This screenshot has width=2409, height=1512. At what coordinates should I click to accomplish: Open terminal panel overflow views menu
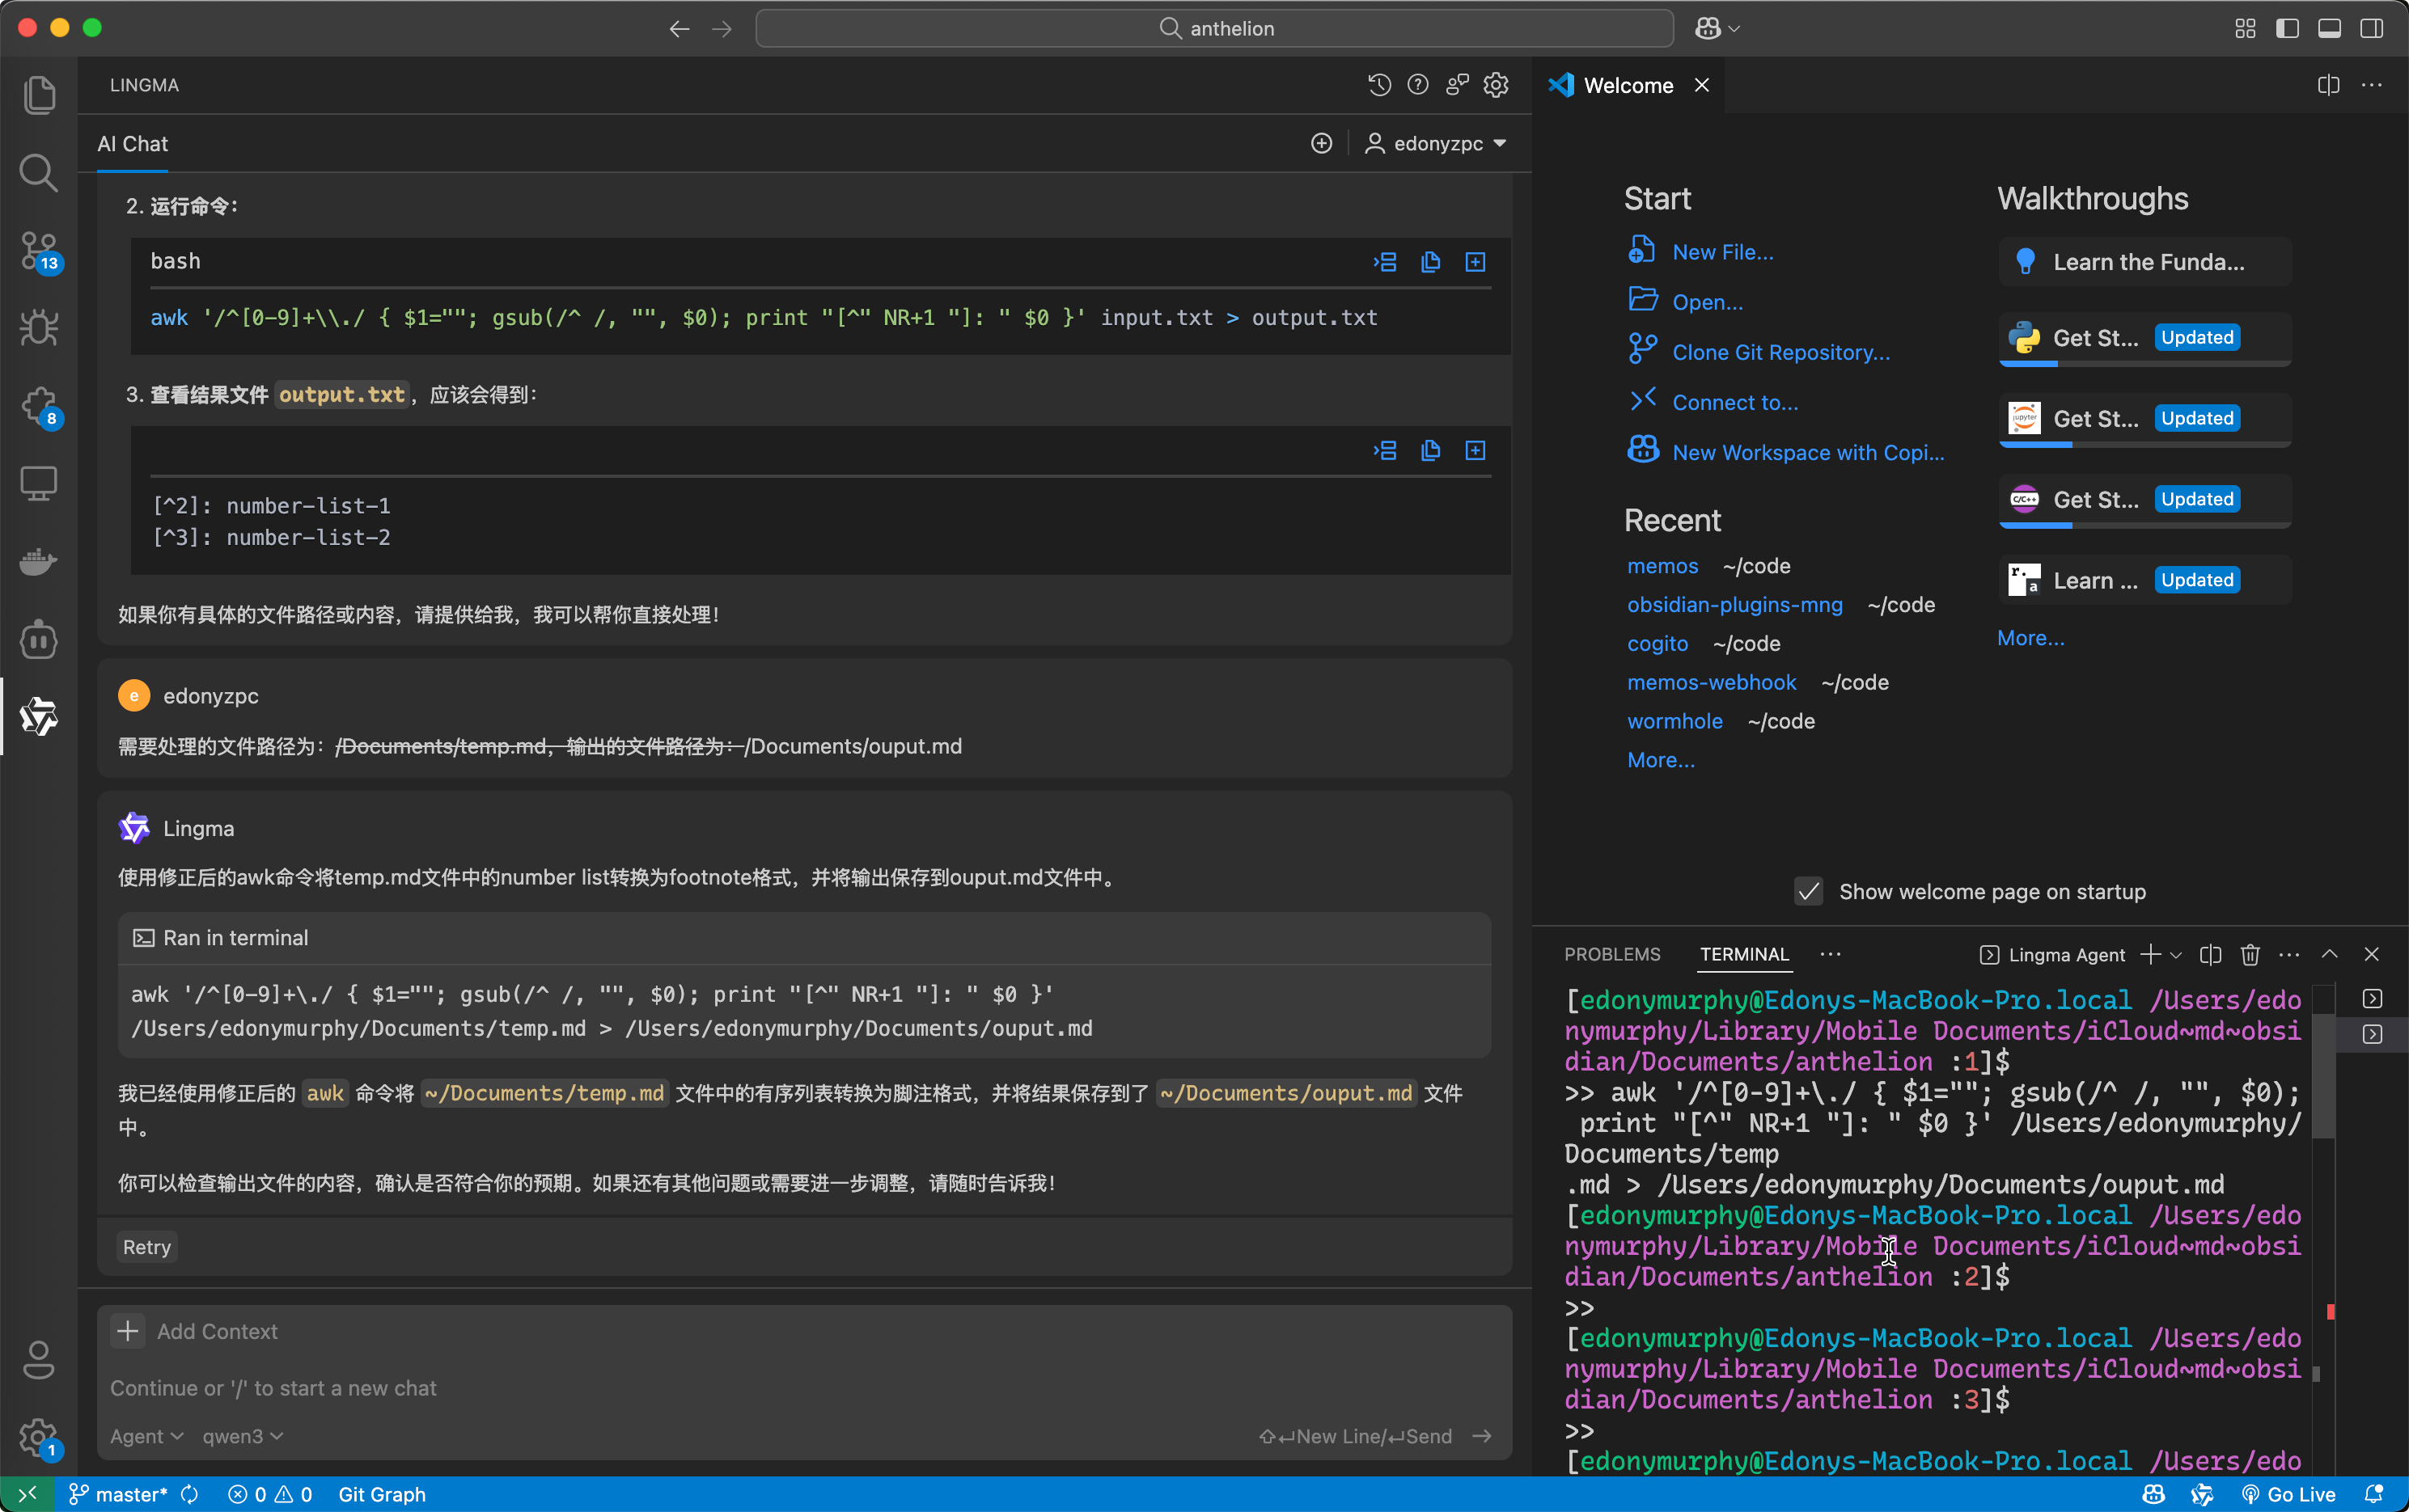(x=1831, y=954)
